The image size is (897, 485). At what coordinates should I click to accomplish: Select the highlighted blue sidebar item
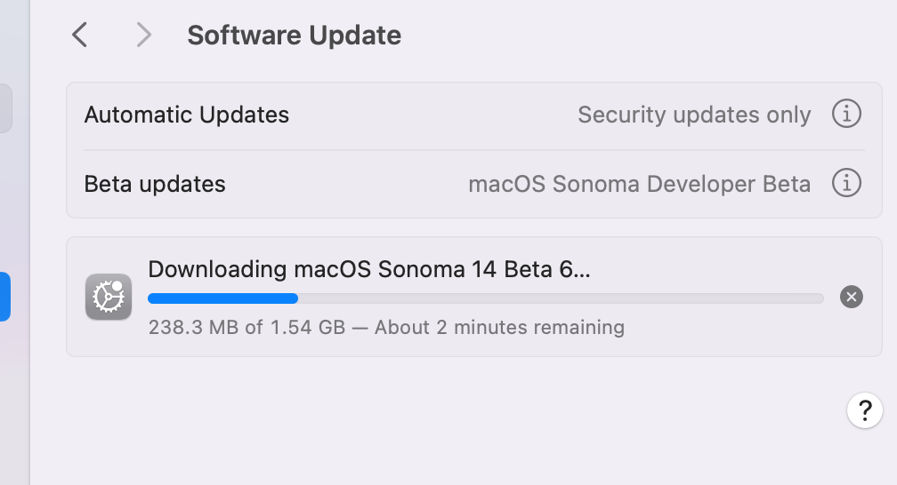[4, 297]
